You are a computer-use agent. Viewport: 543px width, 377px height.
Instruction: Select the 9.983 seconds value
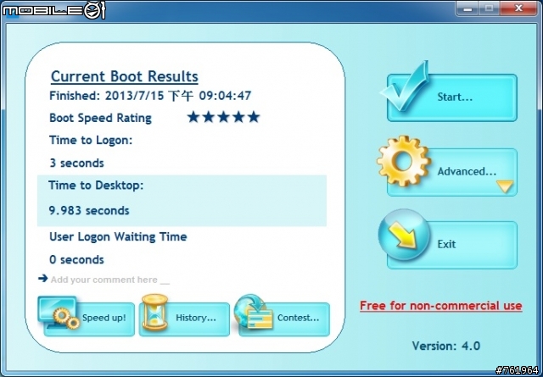(89, 210)
